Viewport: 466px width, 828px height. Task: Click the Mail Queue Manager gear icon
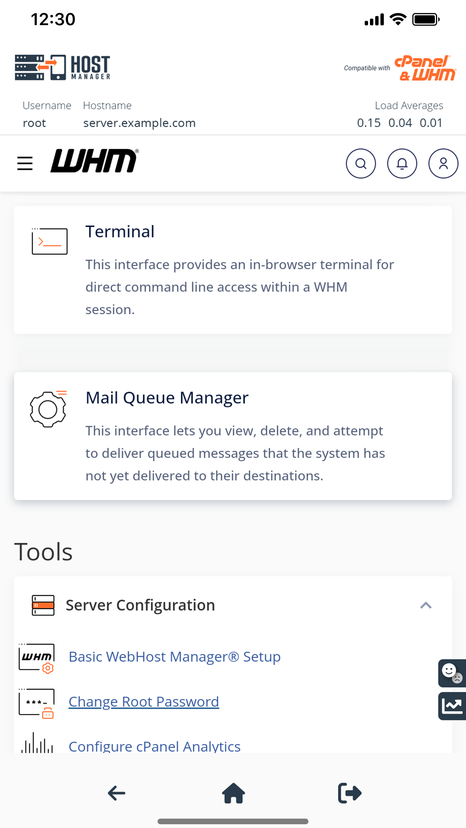(48, 409)
